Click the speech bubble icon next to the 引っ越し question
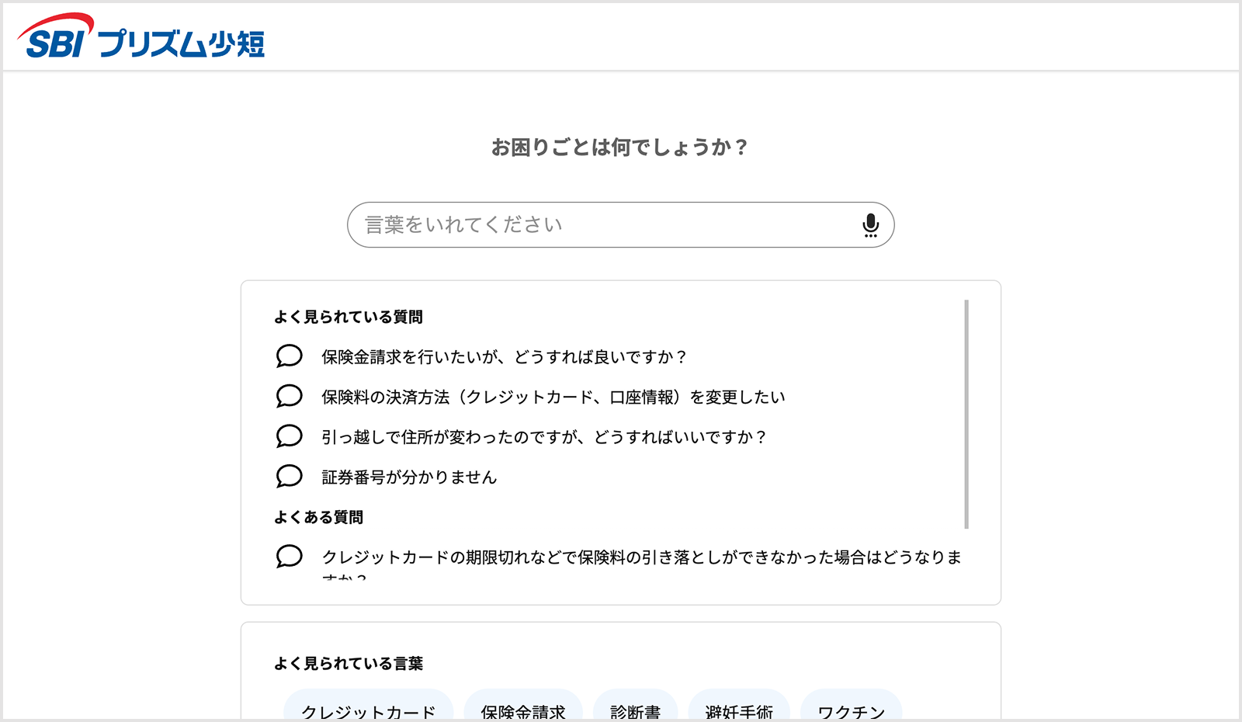The width and height of the screenshot is (1242, 722). 288,436
